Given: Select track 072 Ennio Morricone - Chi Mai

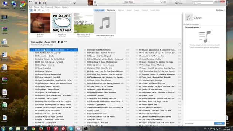Looking at the screenshot, I should (158, 59).
